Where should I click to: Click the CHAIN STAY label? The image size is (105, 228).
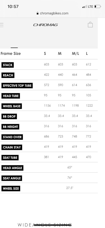click(12, 147)
